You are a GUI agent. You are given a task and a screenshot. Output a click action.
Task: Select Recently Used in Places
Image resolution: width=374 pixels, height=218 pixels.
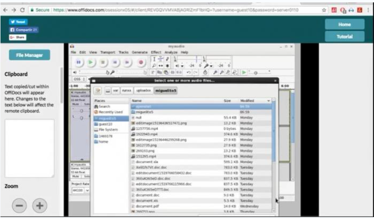113,112
